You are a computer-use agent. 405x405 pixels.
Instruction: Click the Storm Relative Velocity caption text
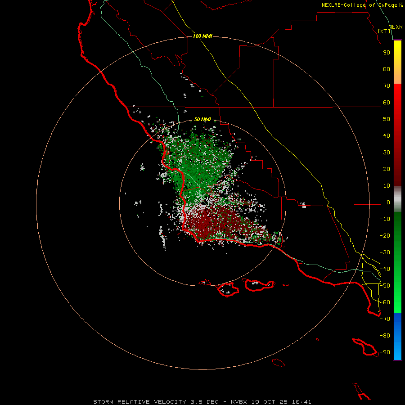(202, 402)
